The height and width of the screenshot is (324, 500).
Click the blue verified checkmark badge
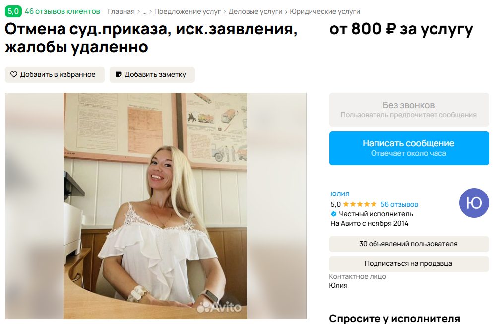[333, 214]
